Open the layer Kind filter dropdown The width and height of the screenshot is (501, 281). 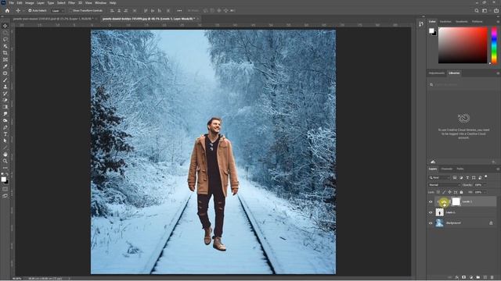pos(439,177)
